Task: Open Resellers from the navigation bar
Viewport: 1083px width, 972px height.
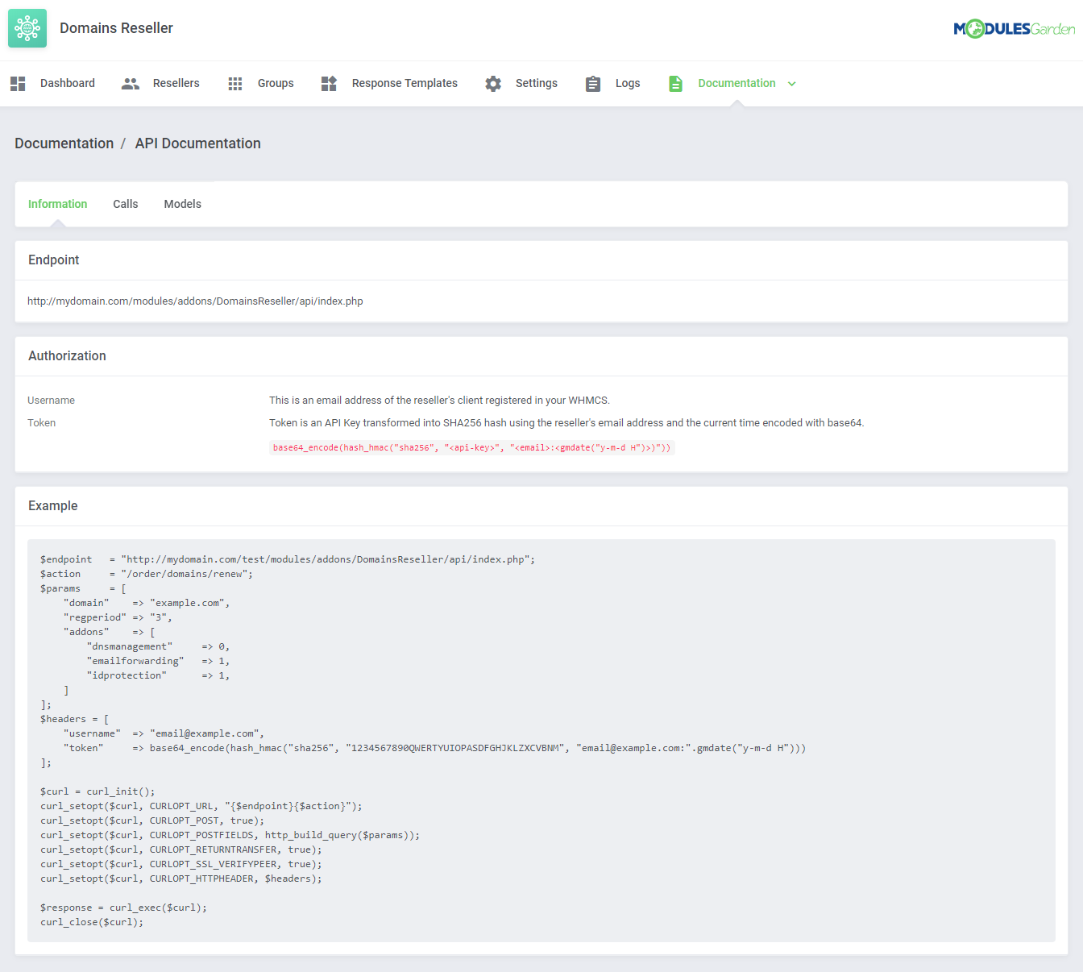Action: point(176,83)
